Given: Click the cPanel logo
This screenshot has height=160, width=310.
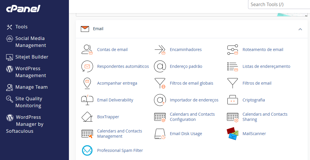Looking at the screenshot, I should 23,9.
